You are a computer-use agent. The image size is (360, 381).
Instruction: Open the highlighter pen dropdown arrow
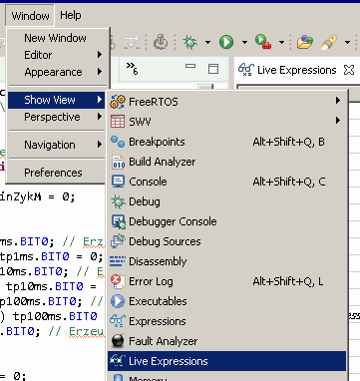pos(347,42)
